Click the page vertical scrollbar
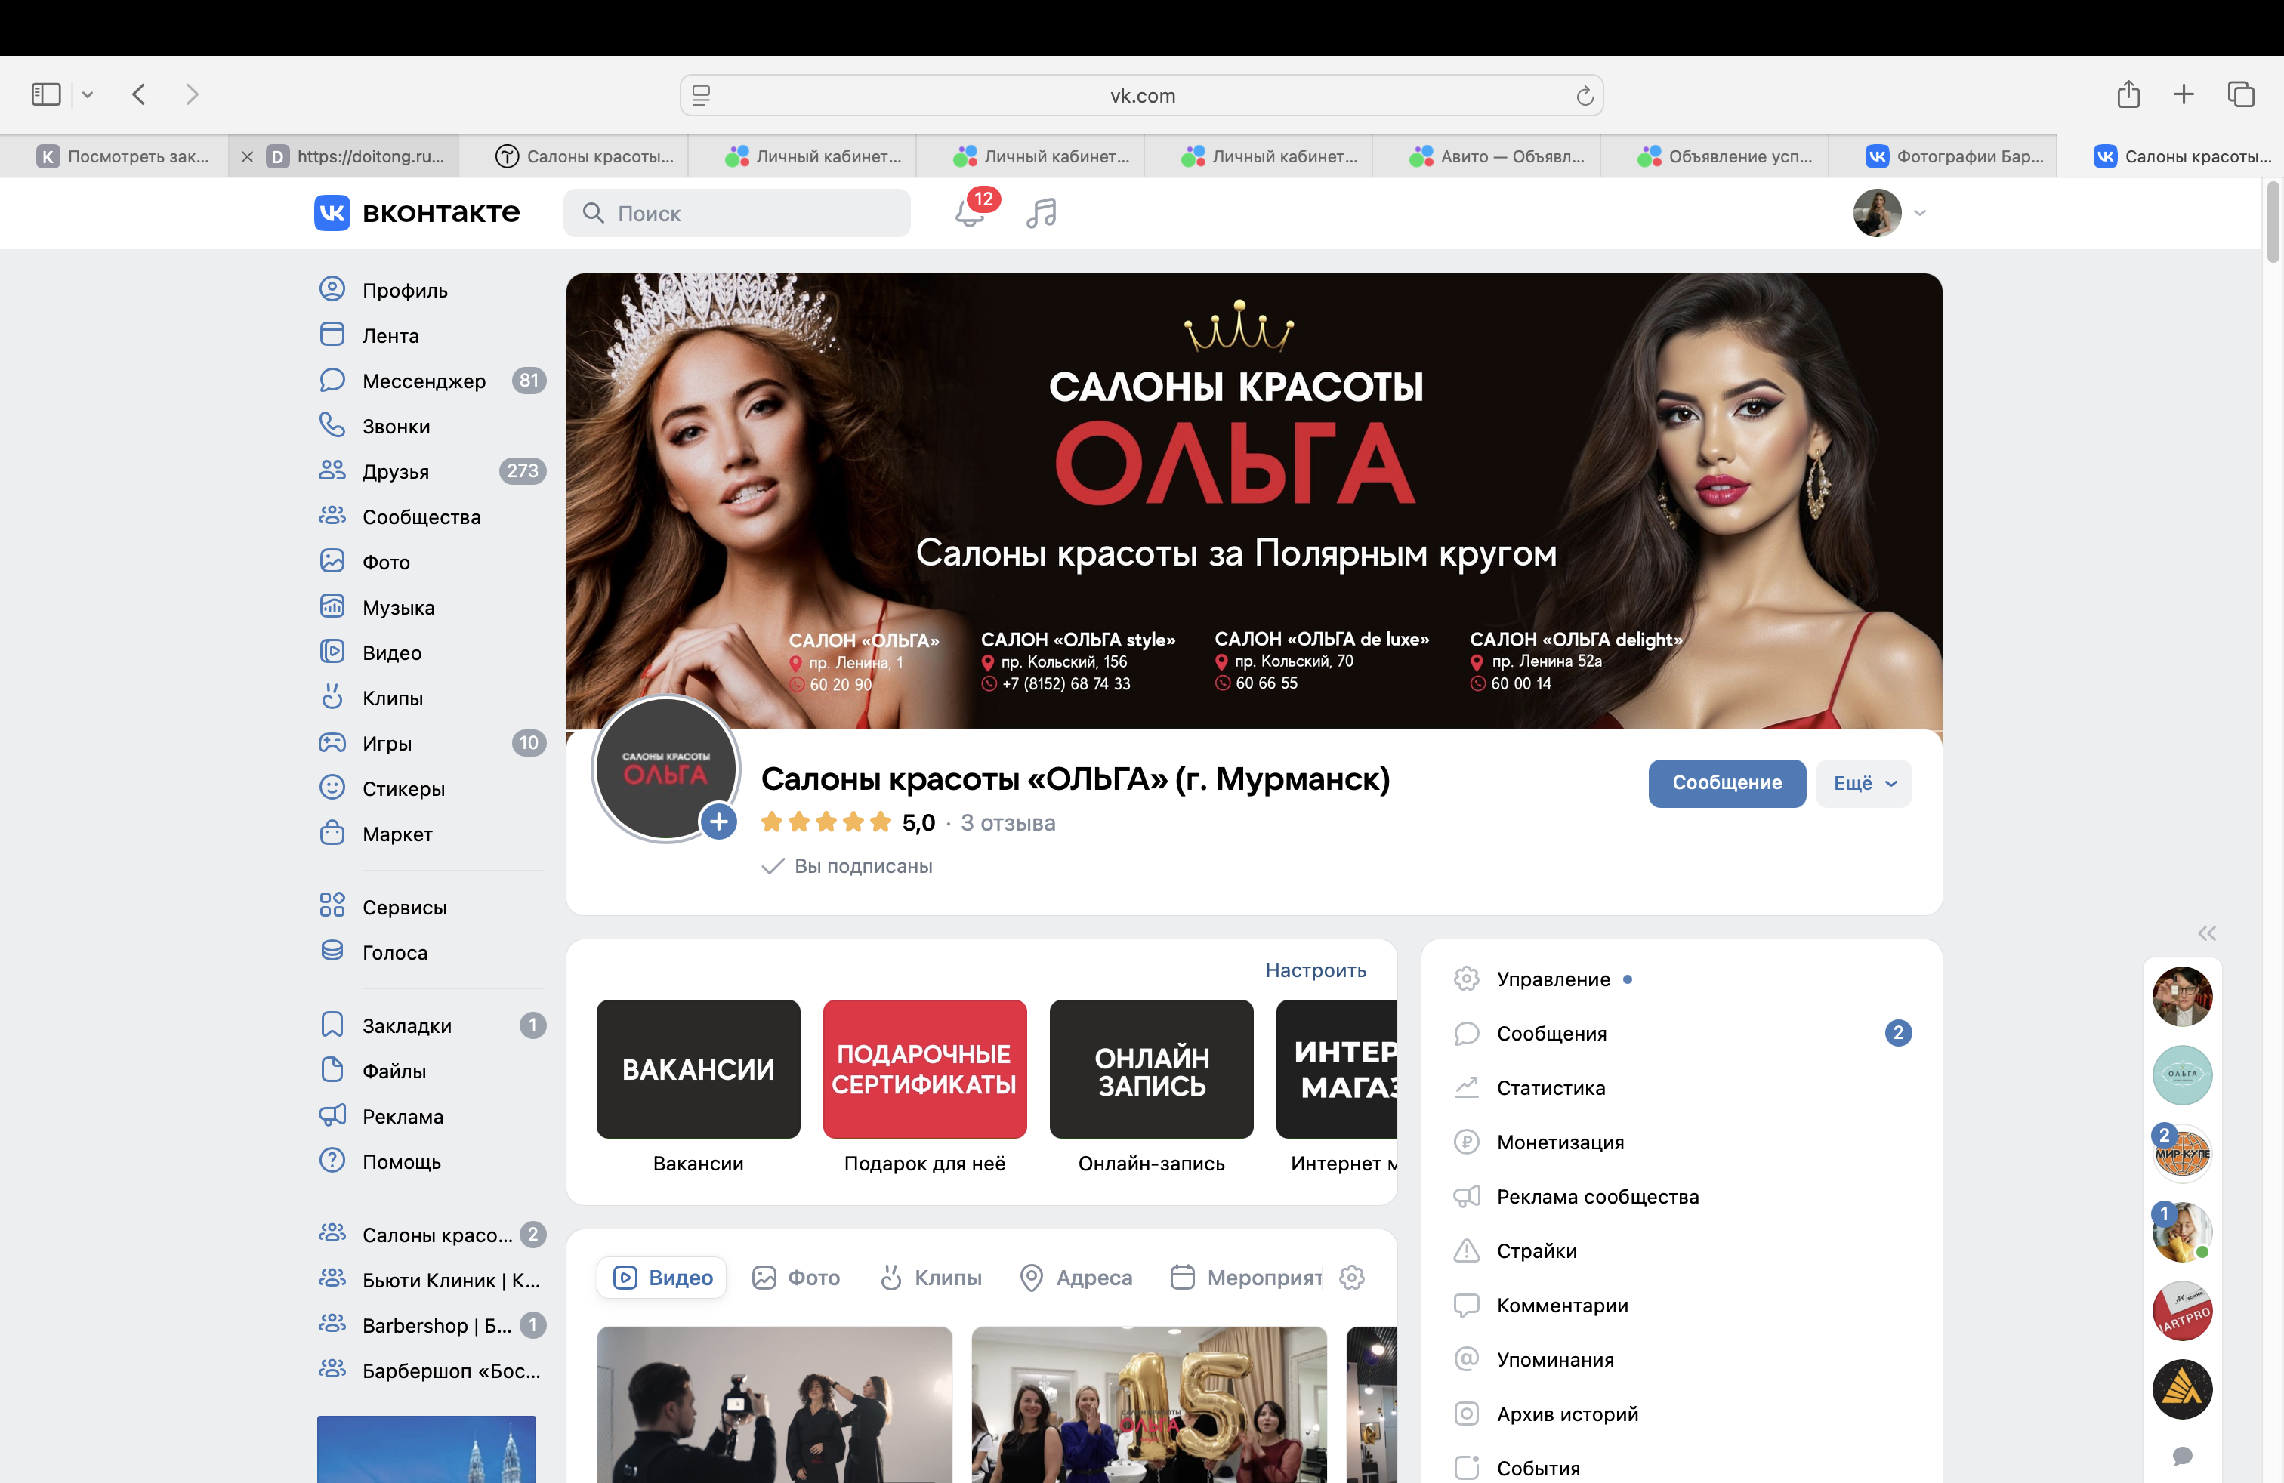 click(2273, 224)
